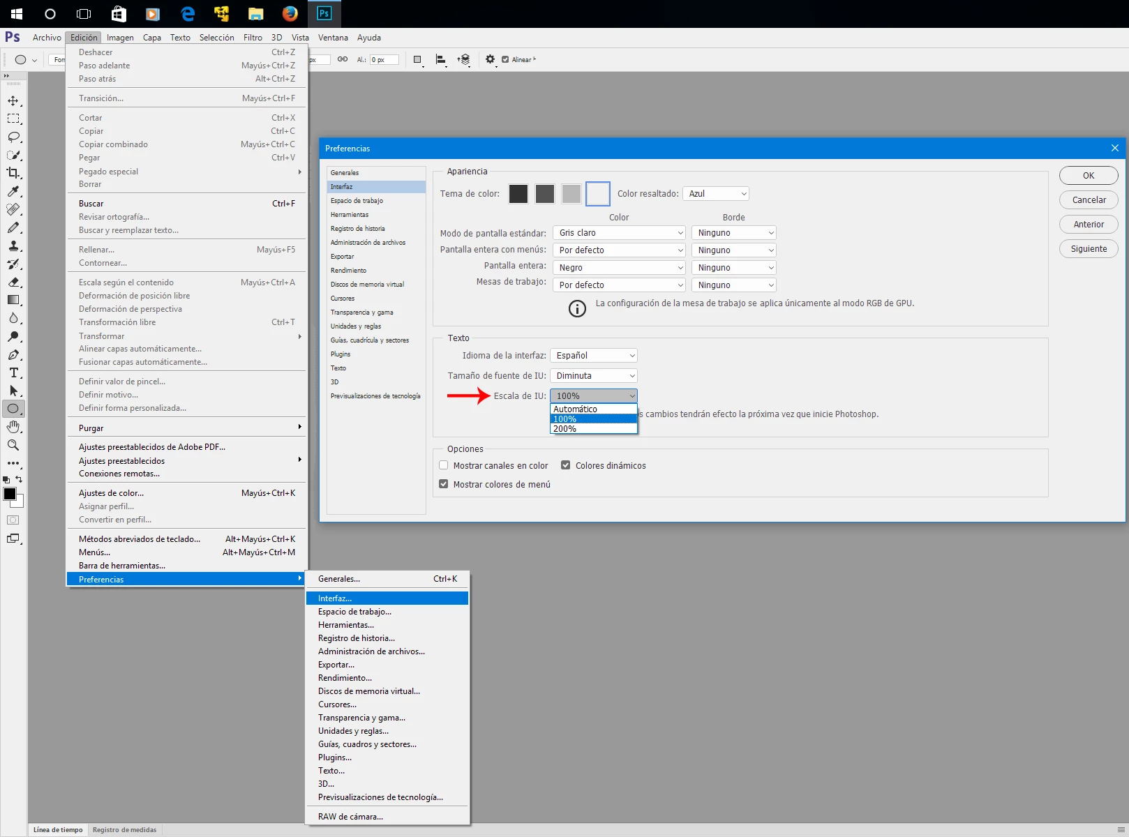This screenshot has height=837, width=1129.
Task: Toggle Quick Mask mode icon
Action: pos(13,520)
